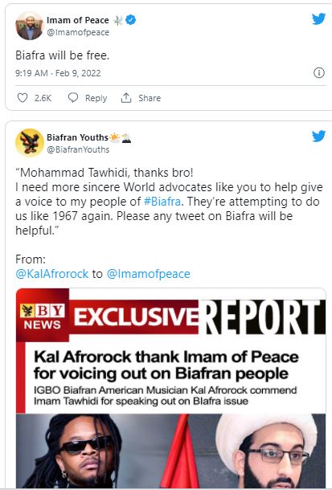332x490 pixels.
Task: Open Biafran Youths profile avatar
Action: pyautogui.click(x=30, y=142)
